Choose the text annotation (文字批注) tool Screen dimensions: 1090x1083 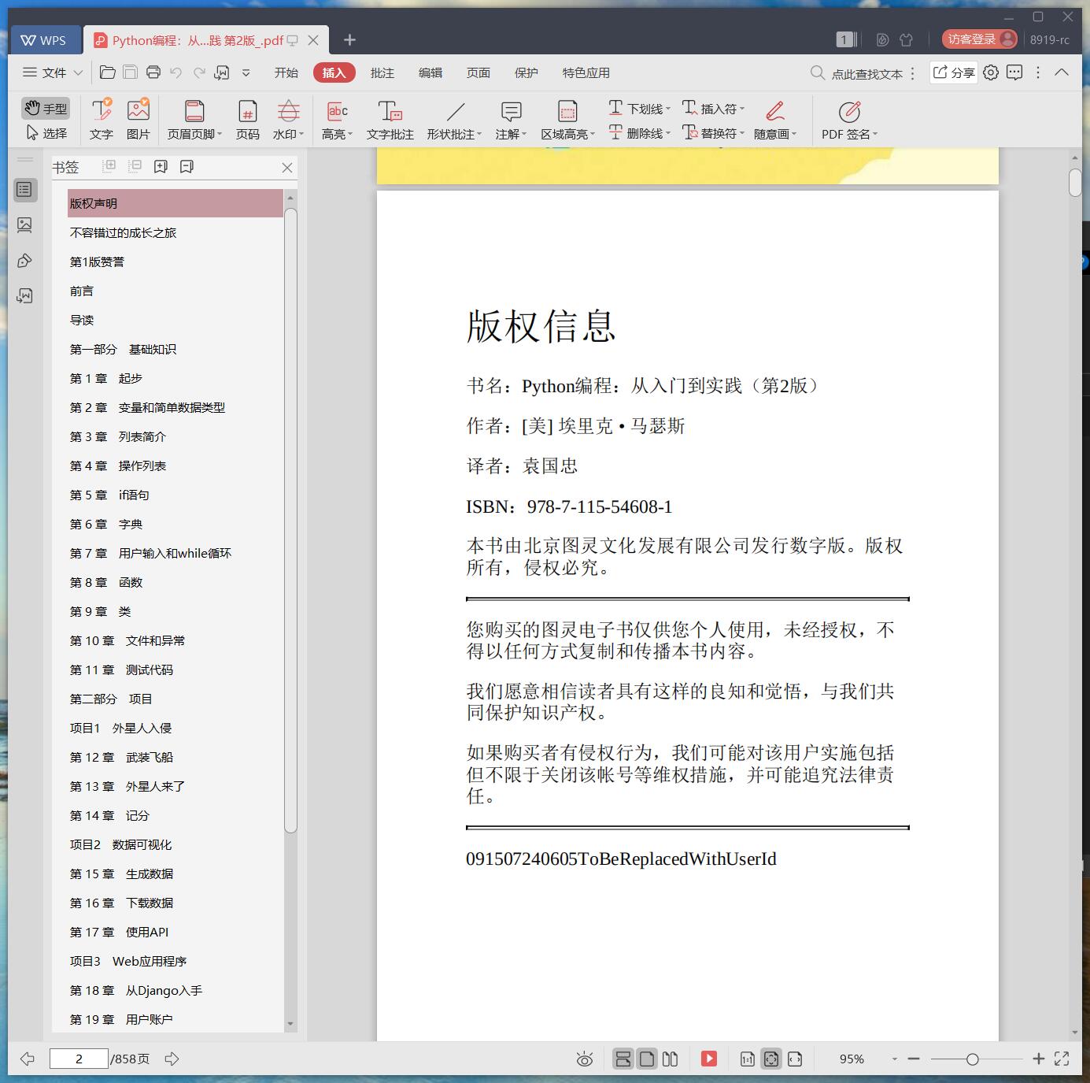pos(390,120)
